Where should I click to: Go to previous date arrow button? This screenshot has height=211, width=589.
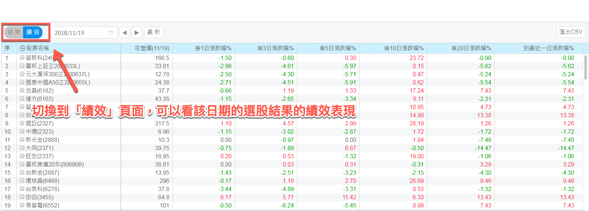coord(124,32)
